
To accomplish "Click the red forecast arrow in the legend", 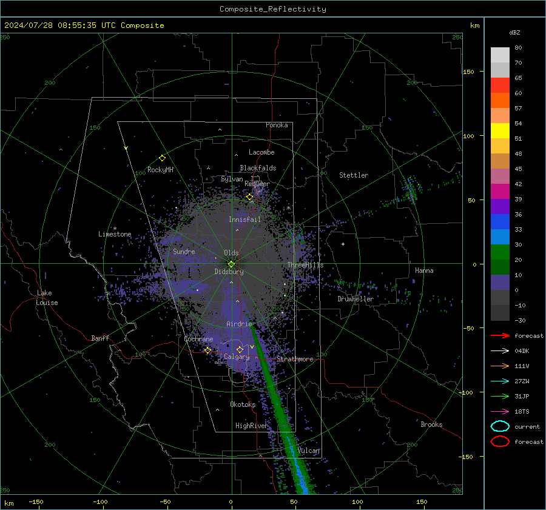I will [x=500, y=335].
